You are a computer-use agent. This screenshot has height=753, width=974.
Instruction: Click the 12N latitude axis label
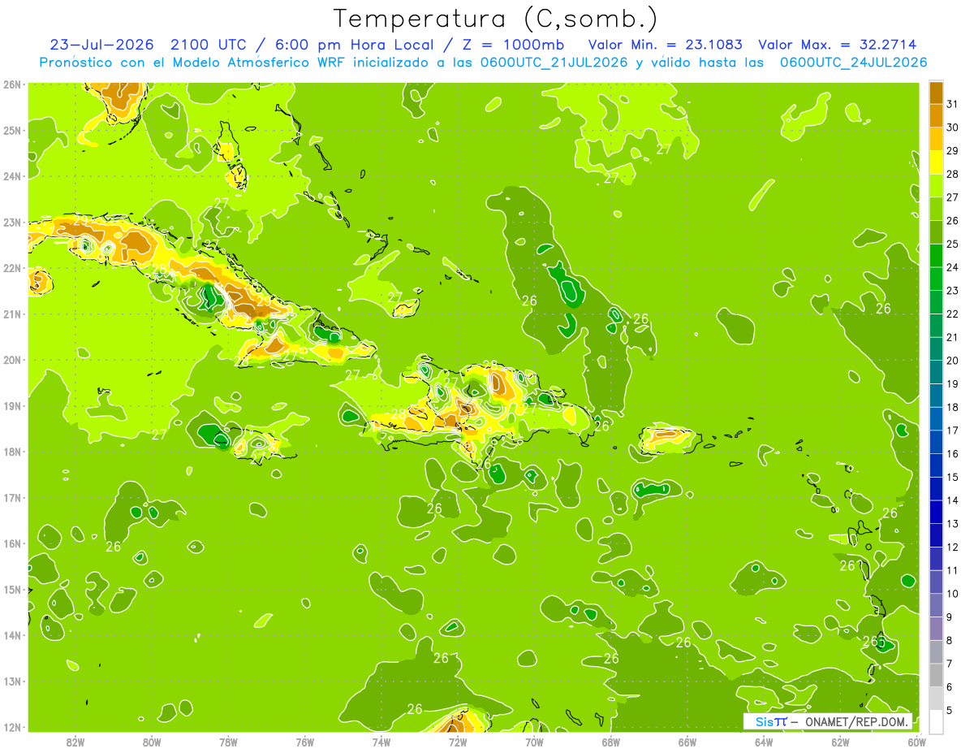(12, 727)
